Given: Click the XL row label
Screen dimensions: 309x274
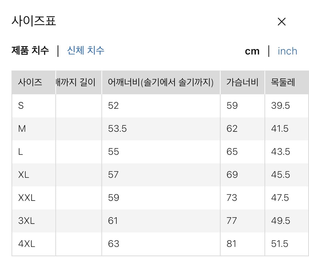Looking at the screenshot, I should pyautogui.click(x=24, y=174).
